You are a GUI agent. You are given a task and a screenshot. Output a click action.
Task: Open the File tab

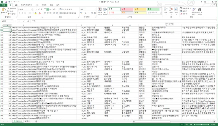coord(4,5)
